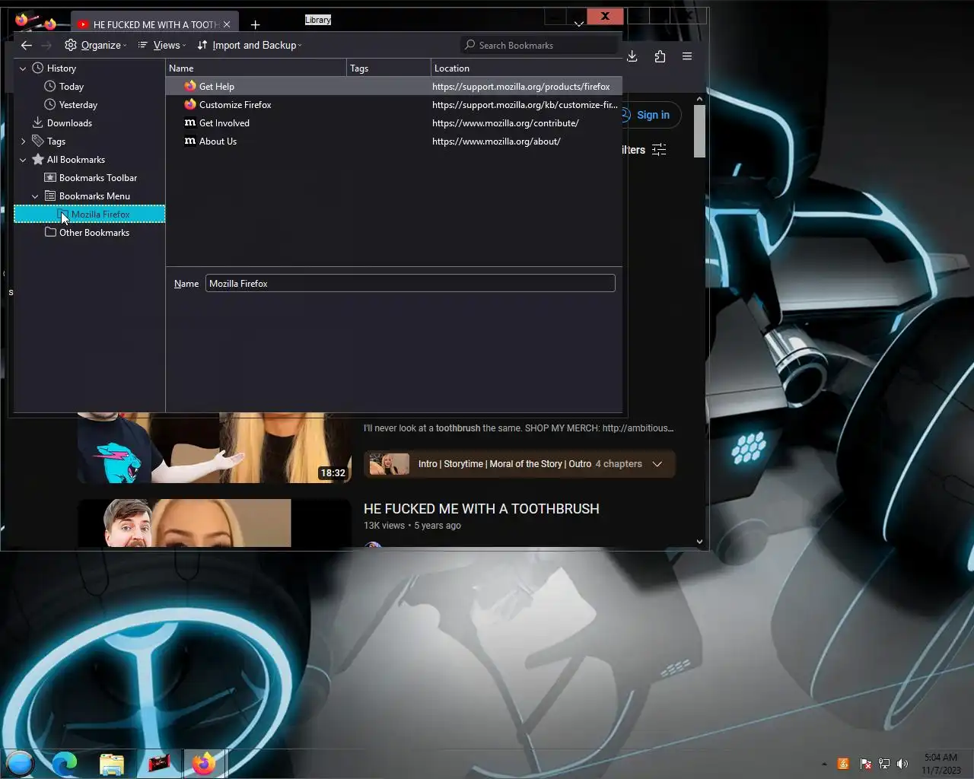Collapse the All Bookmarks node
This screenshot has height=779, width=974.
[x=23, y=160]
